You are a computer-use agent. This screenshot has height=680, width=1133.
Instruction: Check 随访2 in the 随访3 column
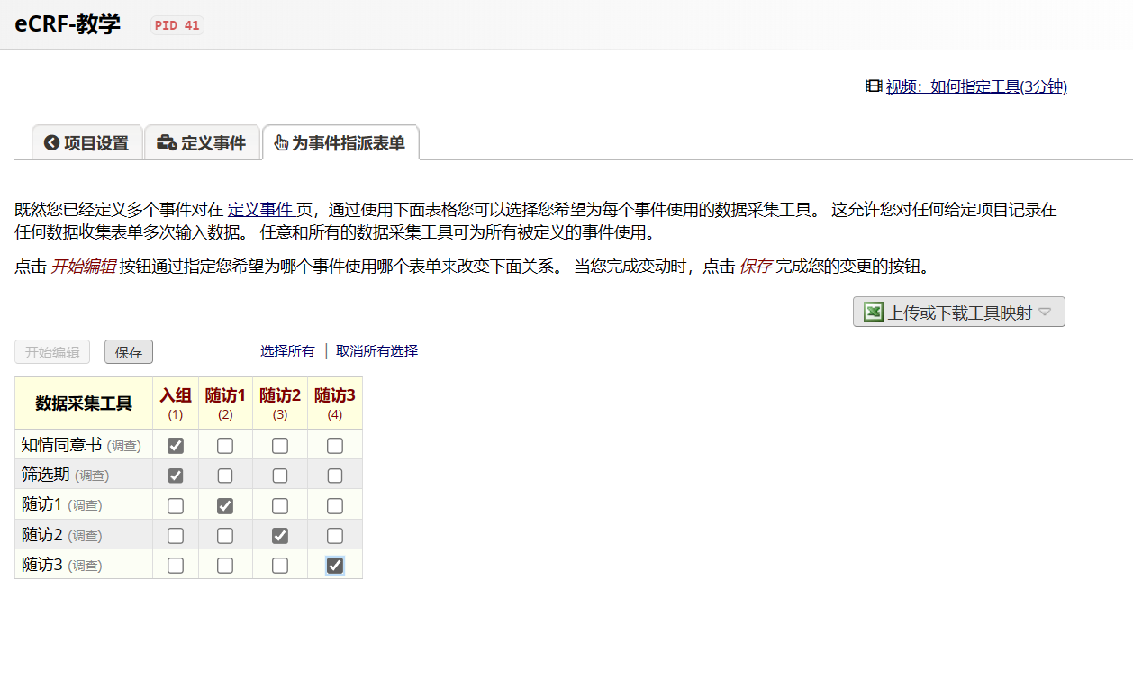pos(335,535)
